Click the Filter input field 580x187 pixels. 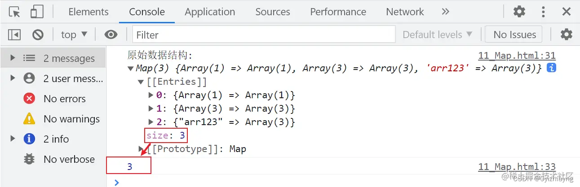click(264, 35)
